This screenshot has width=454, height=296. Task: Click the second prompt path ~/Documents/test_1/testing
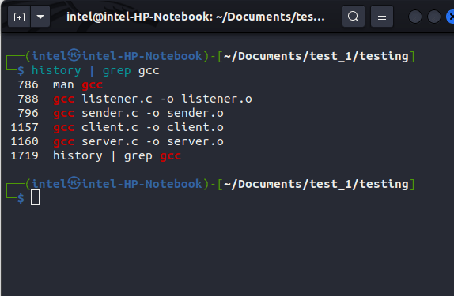pyautogui.click(x=316, y=184)
